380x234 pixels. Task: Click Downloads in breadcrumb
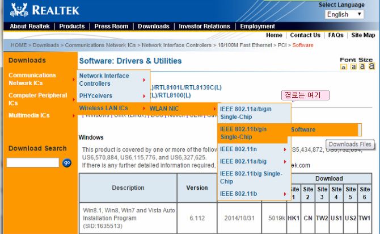(x=46, y=45)
